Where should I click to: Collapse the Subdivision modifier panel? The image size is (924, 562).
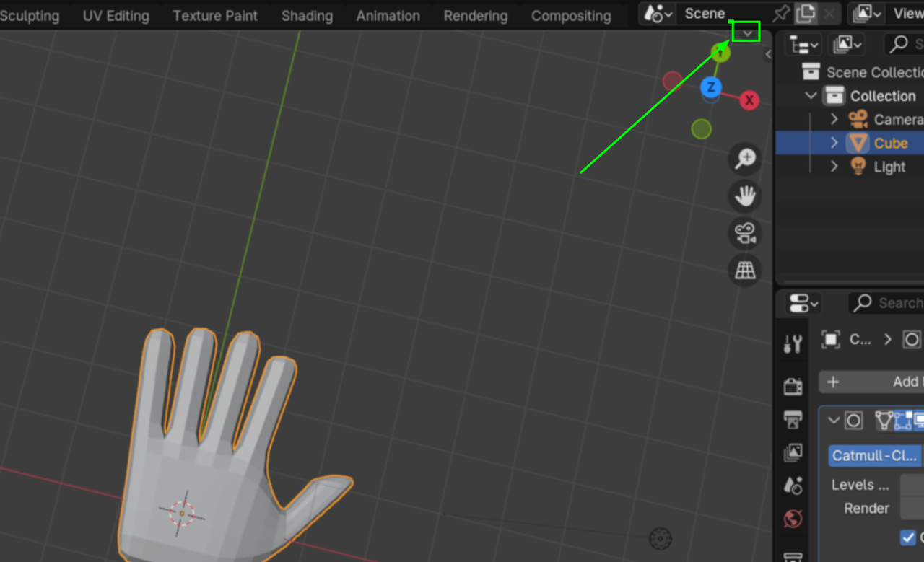(834, 420)
